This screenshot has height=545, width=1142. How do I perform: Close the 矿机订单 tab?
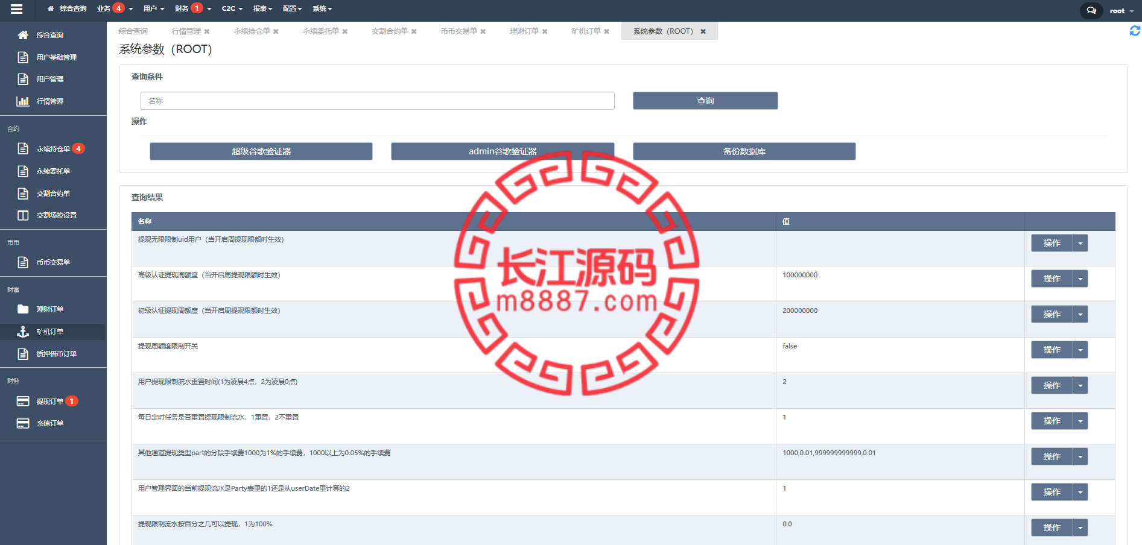[x=606, y=31]
